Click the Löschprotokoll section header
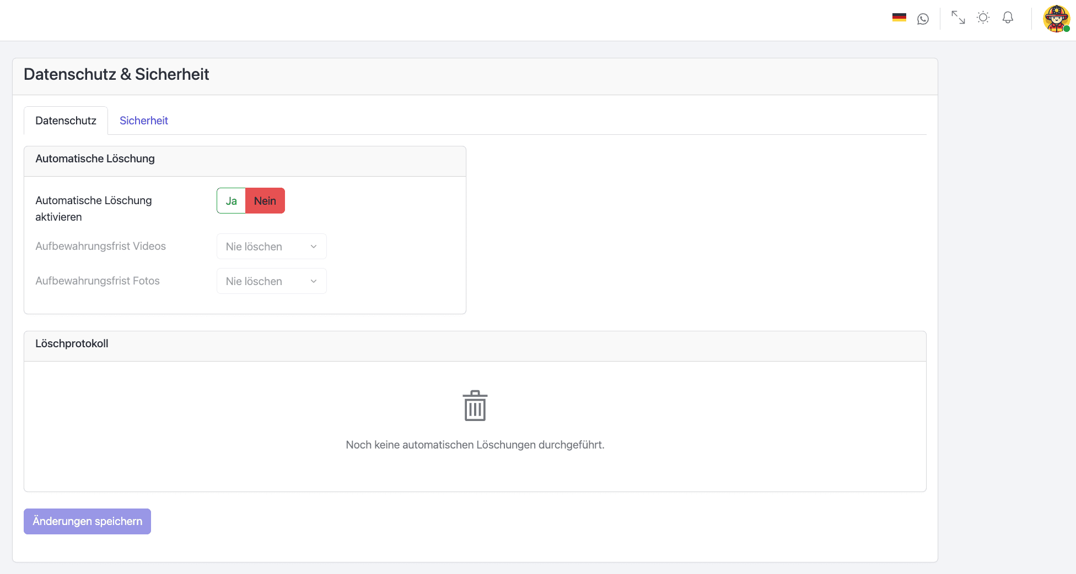The image size is (1076, 574). click(x=72, y=343)
